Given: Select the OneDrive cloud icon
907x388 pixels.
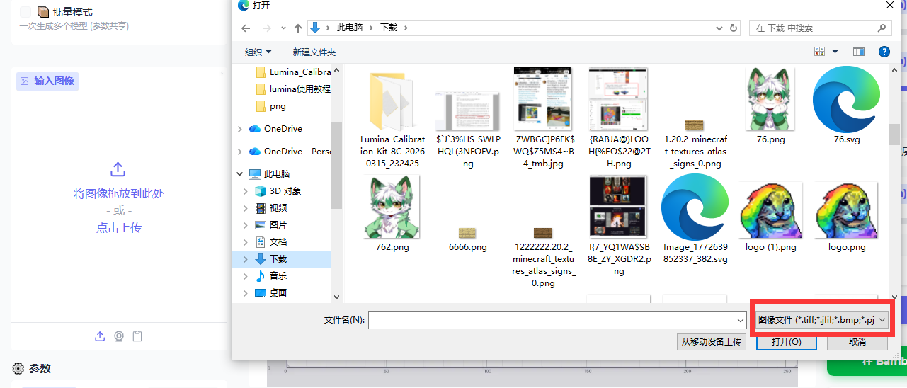Looking at the screenshot, I should coord(255,129).
